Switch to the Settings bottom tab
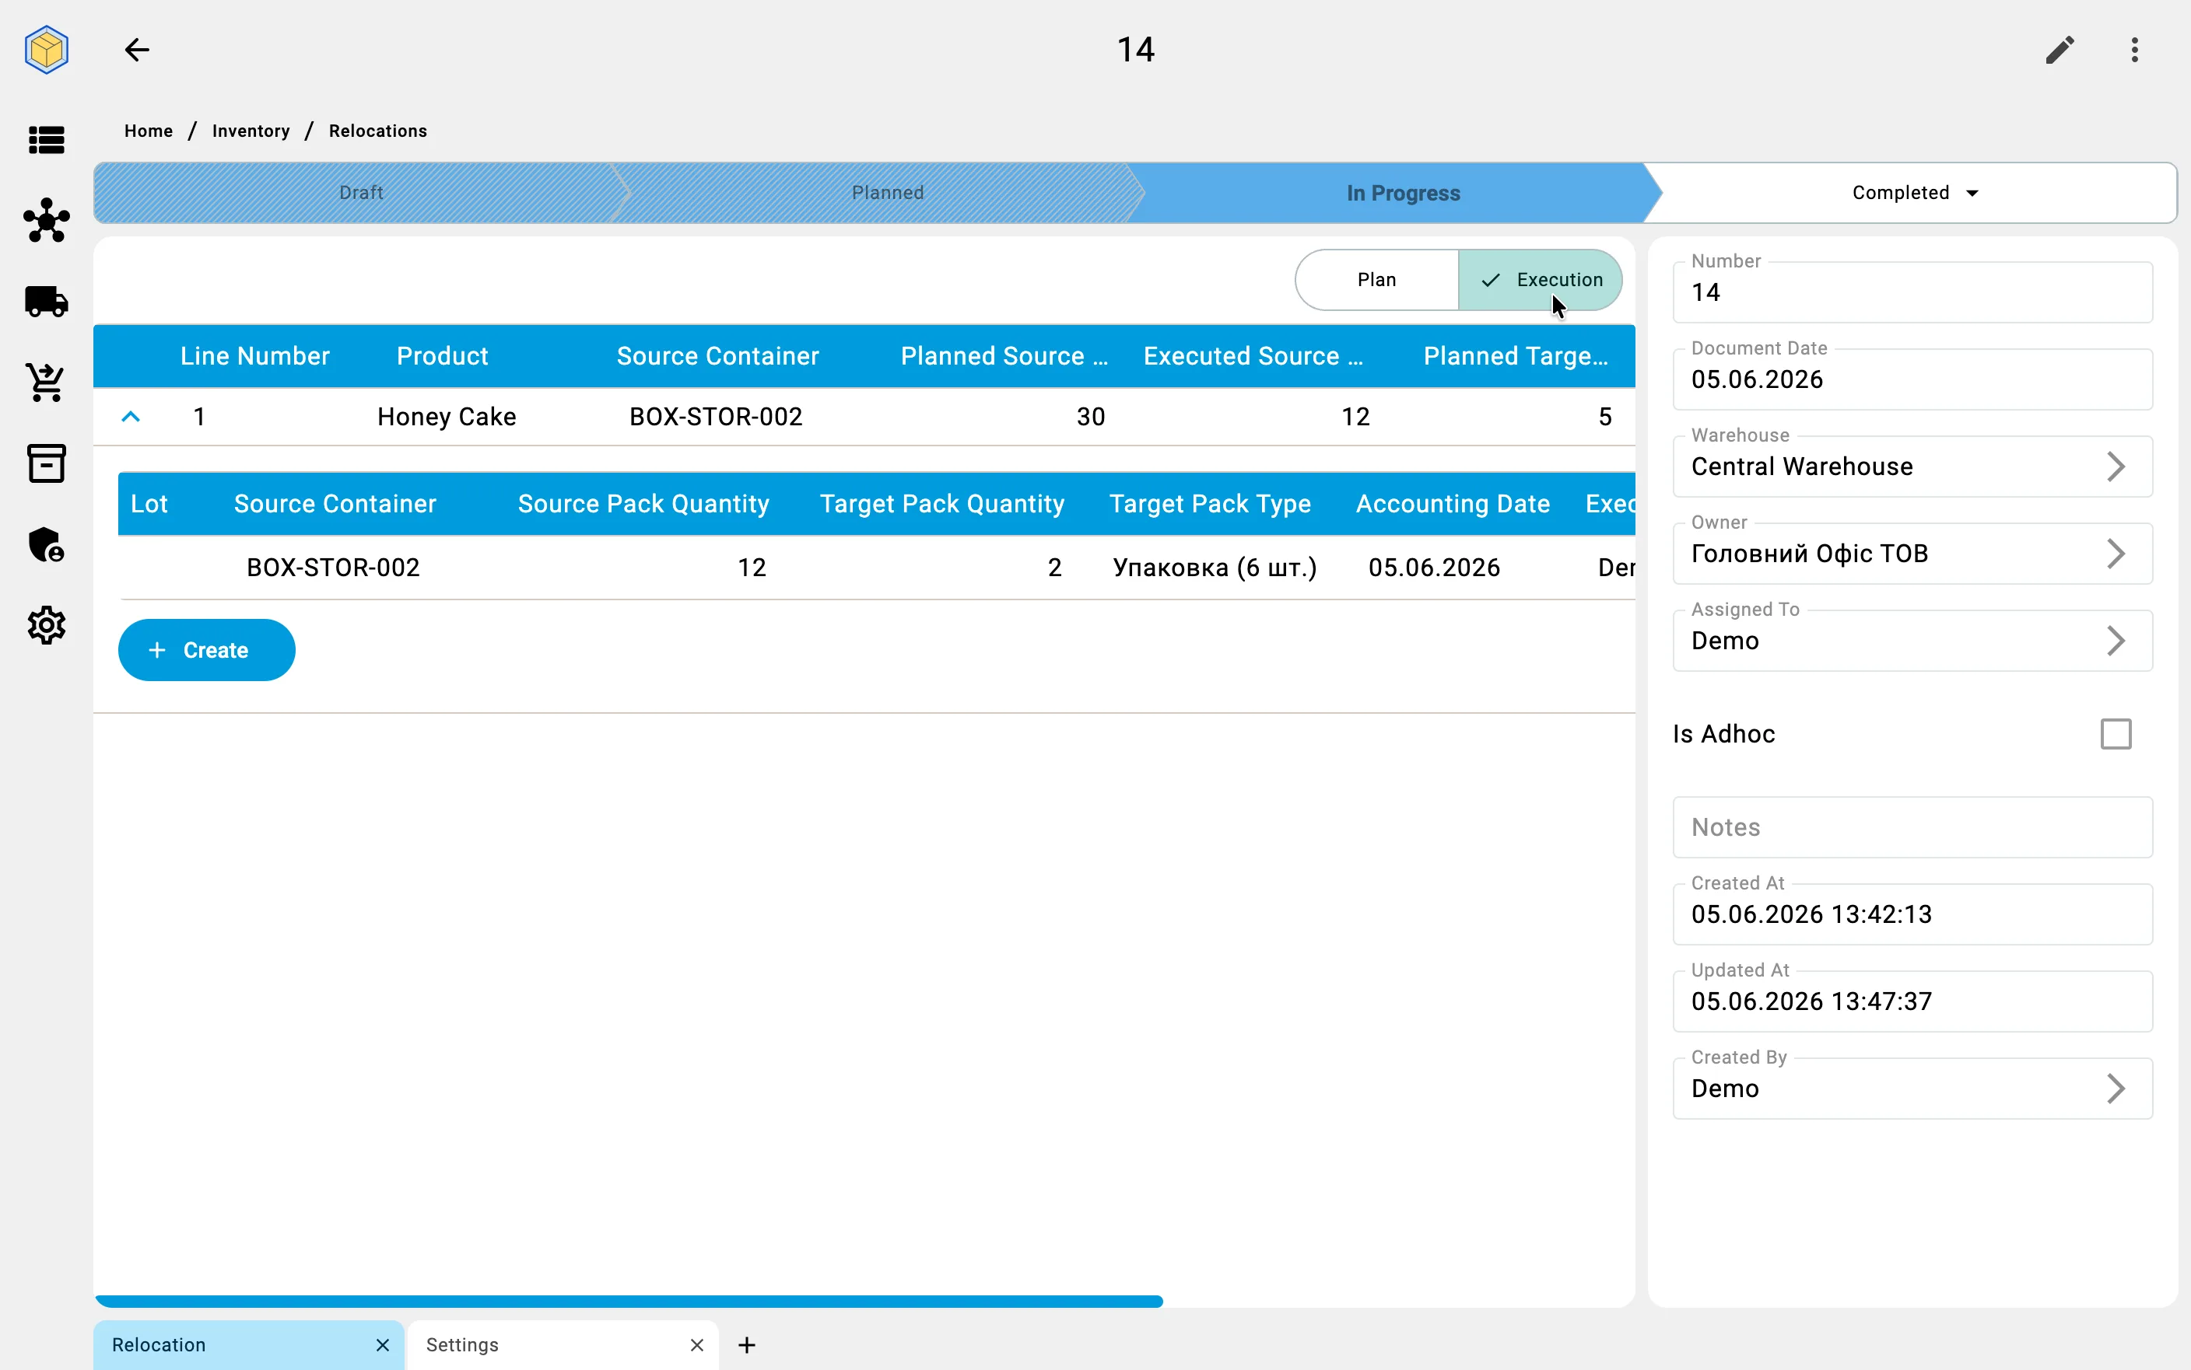Image resolution: width=2191 pixels, height=1370 pixels. tap(562, 1344)
